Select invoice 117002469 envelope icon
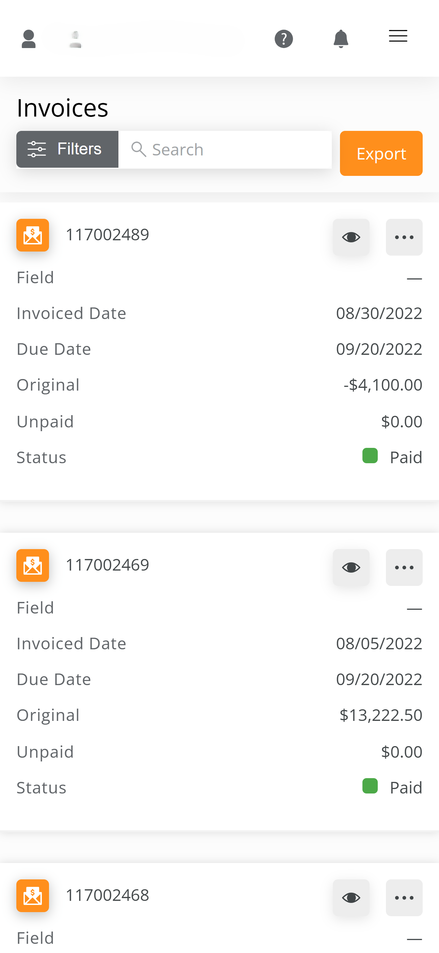This screenshot has height=953, width=439. point(33,566)
